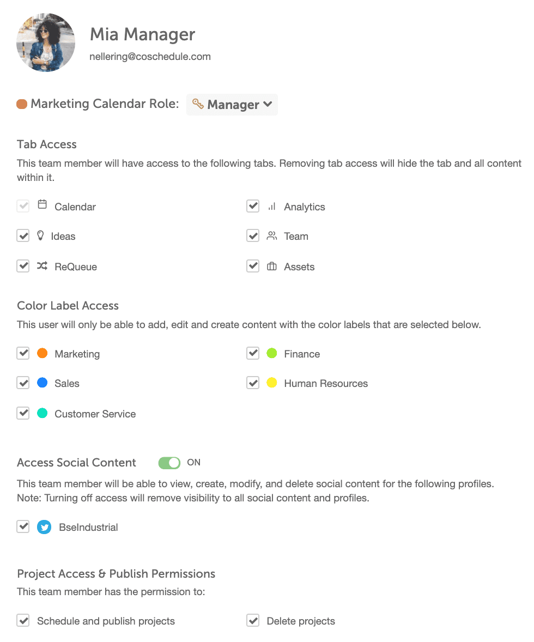Open the Manager role dropdown
This screenshot has width=534, height=642.
tap(232, 105)
